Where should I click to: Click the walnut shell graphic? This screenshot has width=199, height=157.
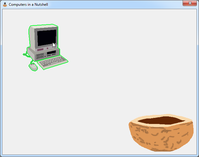pyautogui.click(x=161, y=133)
